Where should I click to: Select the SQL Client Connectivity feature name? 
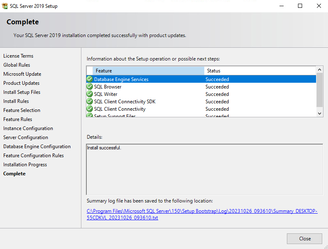coord(120,109)
